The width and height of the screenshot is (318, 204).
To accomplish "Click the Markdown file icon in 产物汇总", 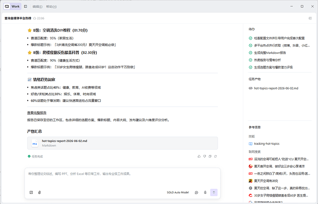I will coord(35,143).
